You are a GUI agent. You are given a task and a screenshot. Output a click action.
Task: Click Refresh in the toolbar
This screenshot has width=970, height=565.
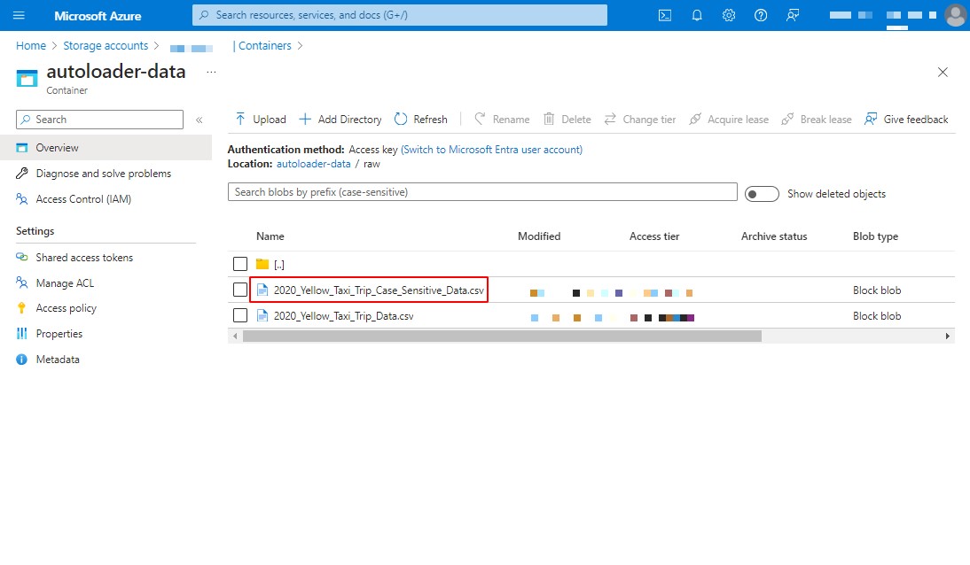click(420, 120)
